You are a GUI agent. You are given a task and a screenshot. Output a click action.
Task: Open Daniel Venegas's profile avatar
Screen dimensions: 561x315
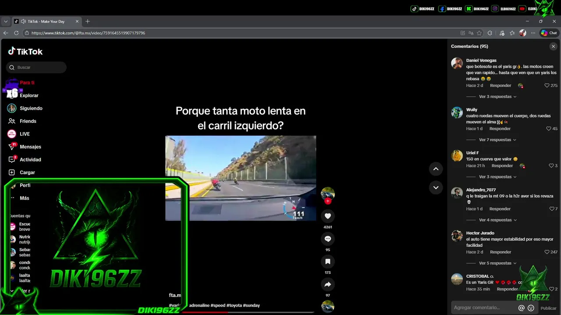(457, 63)
